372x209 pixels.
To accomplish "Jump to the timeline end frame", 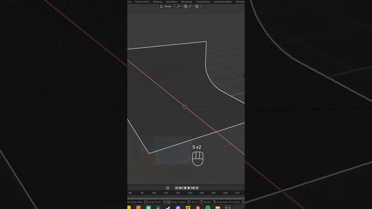I will pyautogui.click(x=197, y=188).
